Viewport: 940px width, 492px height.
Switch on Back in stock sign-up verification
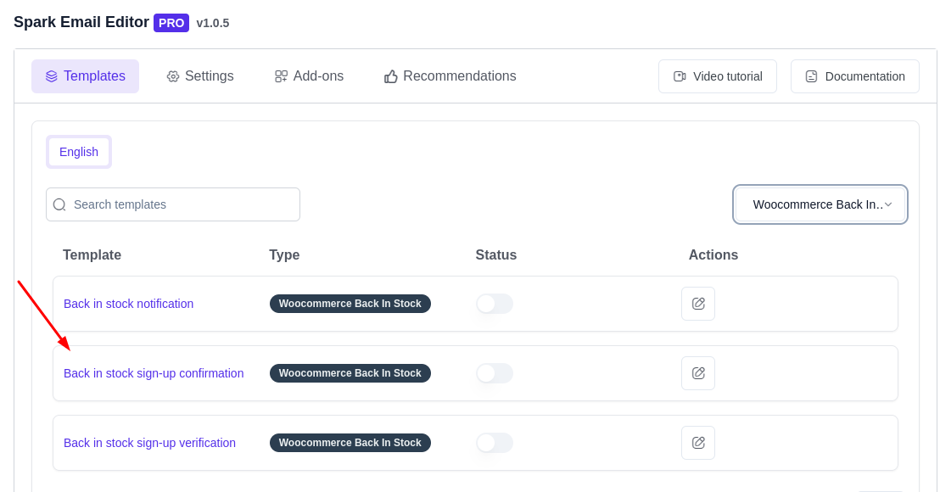[x=494, y=443]
